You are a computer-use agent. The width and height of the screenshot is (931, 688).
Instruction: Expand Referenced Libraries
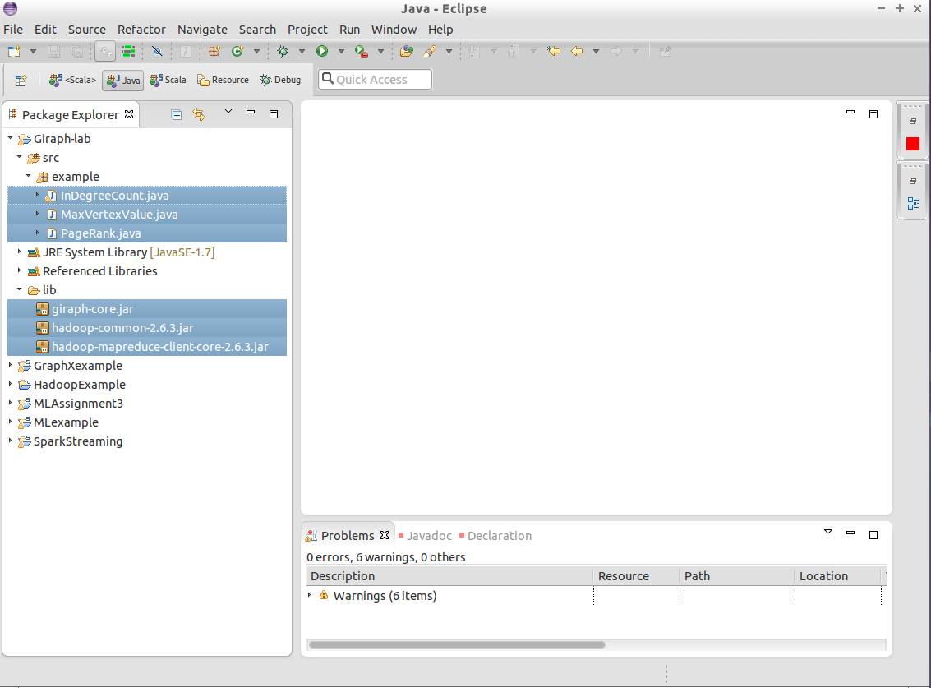tap(19, 271)
